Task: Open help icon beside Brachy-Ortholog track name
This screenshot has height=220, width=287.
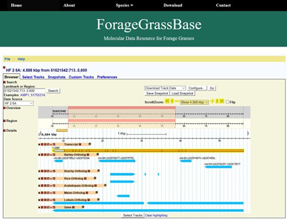Action: 89,171
